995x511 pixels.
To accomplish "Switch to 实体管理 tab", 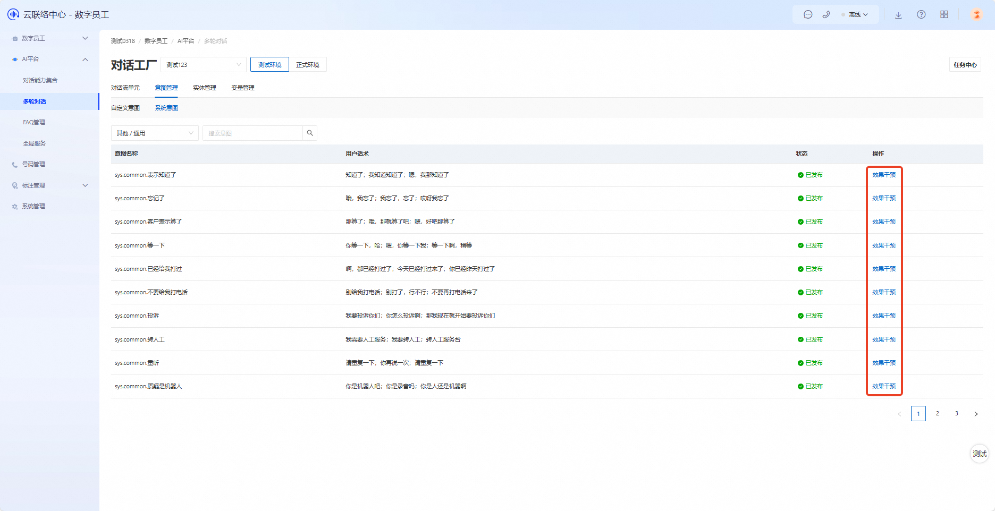I will pos(205,88).
